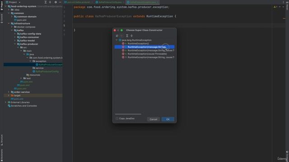This screenshot has height=162, width=289.
Task: Click the editor warning indicator icon
Action: (x=275, y=7)
